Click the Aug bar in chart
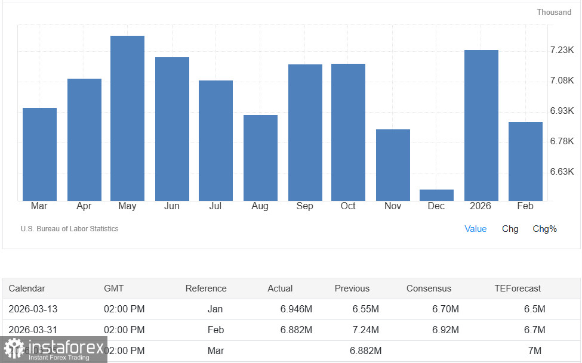This screenshot has height=363, width=582. click(x=261, y=158)
